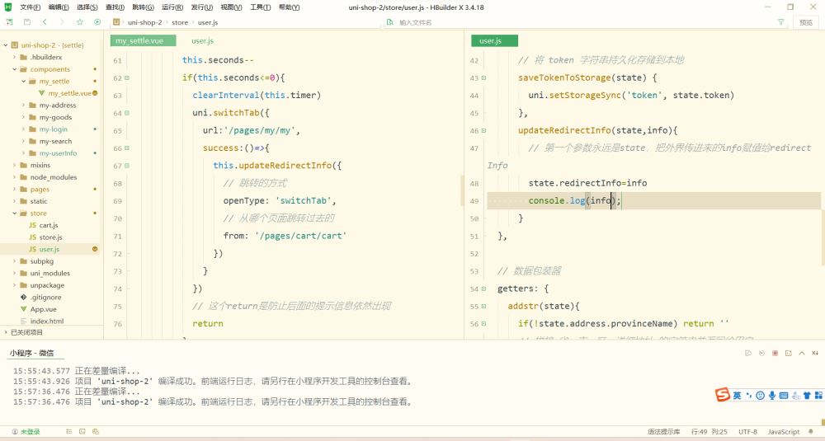Collapse the my_settle folder
This screenshot has width=825, height=441.
(x=24, y=82)
